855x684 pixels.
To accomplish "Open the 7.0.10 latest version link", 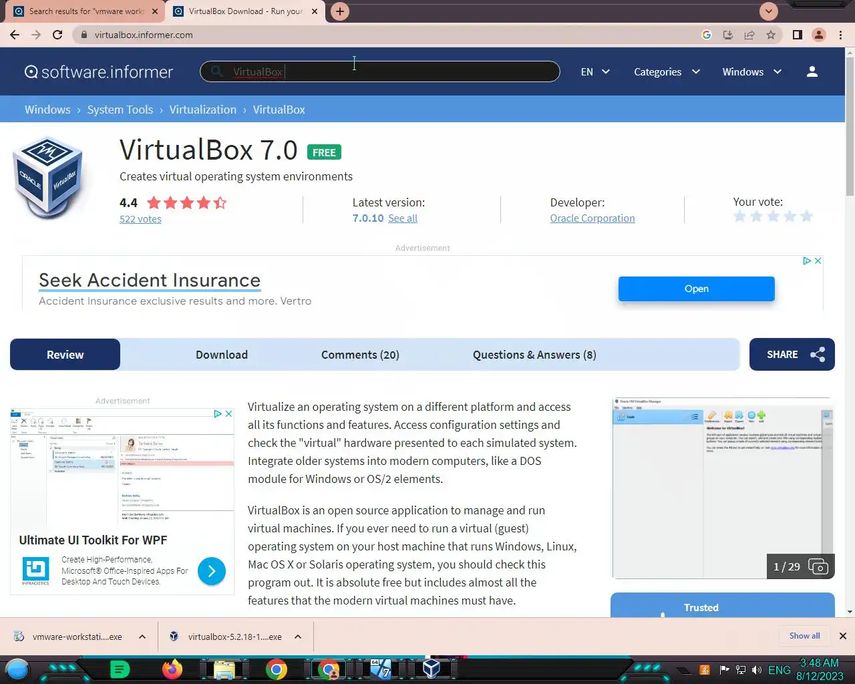I will (368, 218).
